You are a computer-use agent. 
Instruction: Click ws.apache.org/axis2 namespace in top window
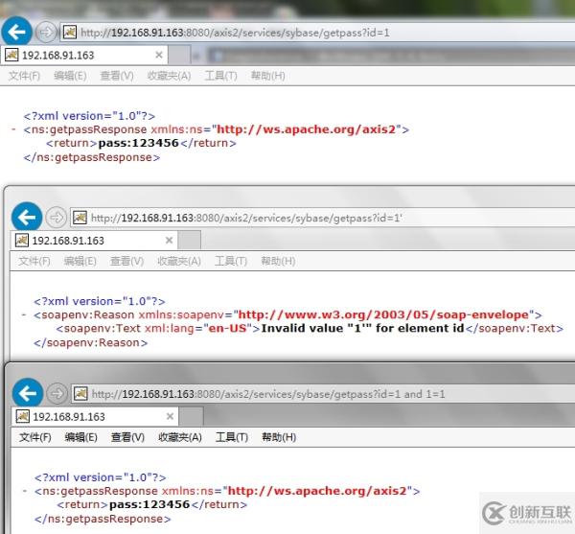[307, 129]
